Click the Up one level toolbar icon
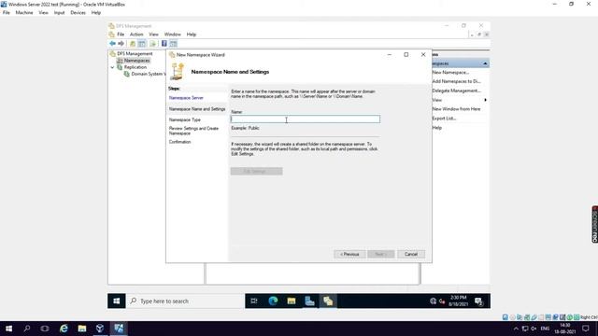Image resolution: width=598 pixels, height=336 pixels. tap(133, 44)
